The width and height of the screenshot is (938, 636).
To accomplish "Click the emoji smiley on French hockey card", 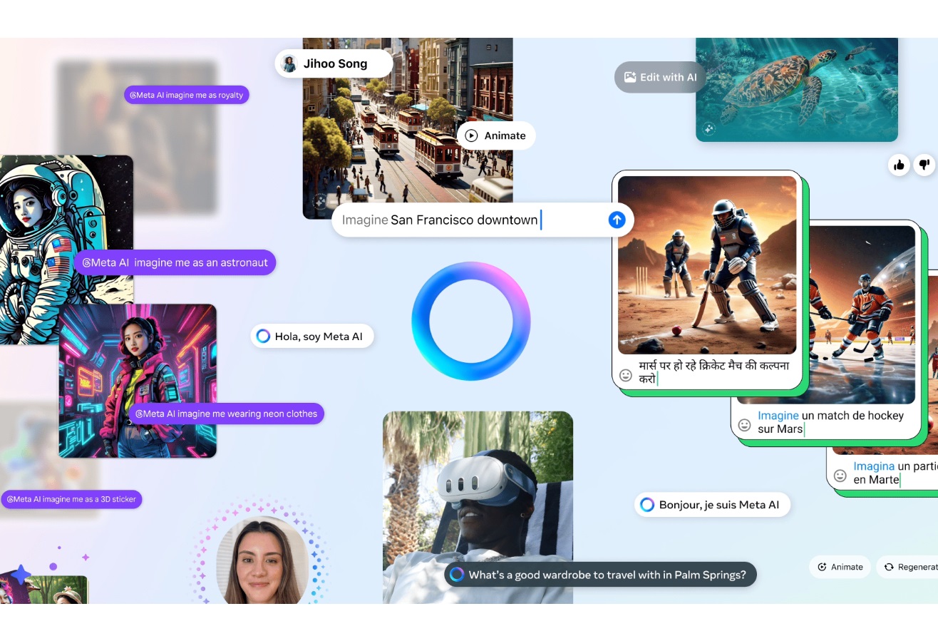I will coord(744,425).
